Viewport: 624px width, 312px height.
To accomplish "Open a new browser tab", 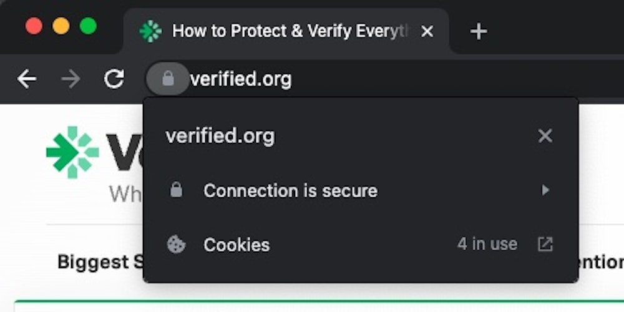I will click(478, 31).
